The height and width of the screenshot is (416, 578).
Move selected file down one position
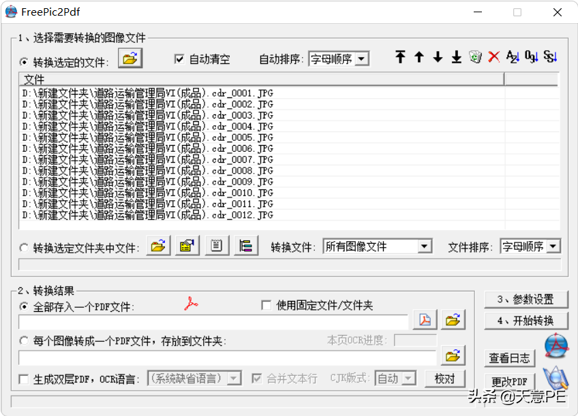click(x=438, y=57)
